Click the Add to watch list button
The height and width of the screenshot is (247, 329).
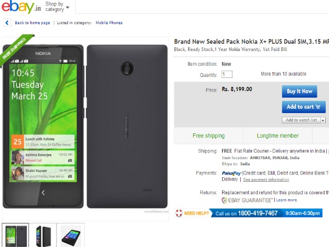coord(301,120)
